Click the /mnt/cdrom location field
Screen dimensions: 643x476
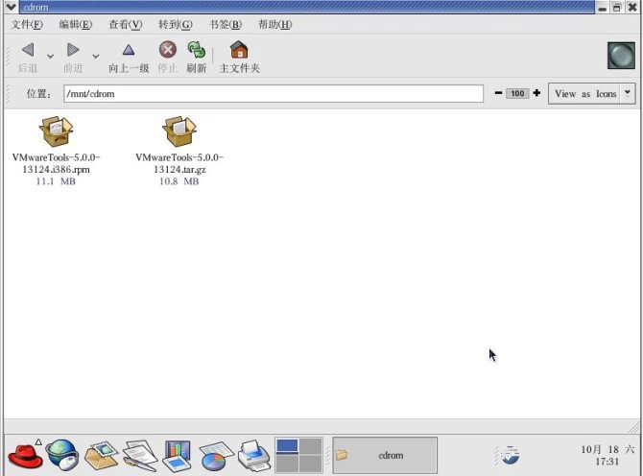click(x=273, y=94)
